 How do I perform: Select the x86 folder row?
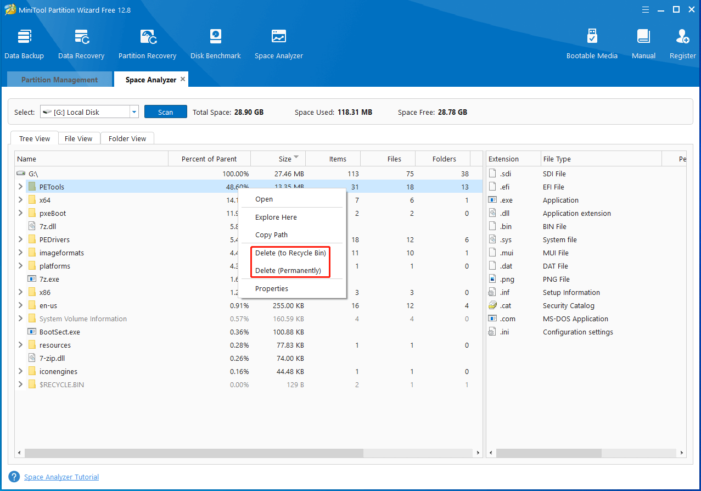tap(248, 292)
